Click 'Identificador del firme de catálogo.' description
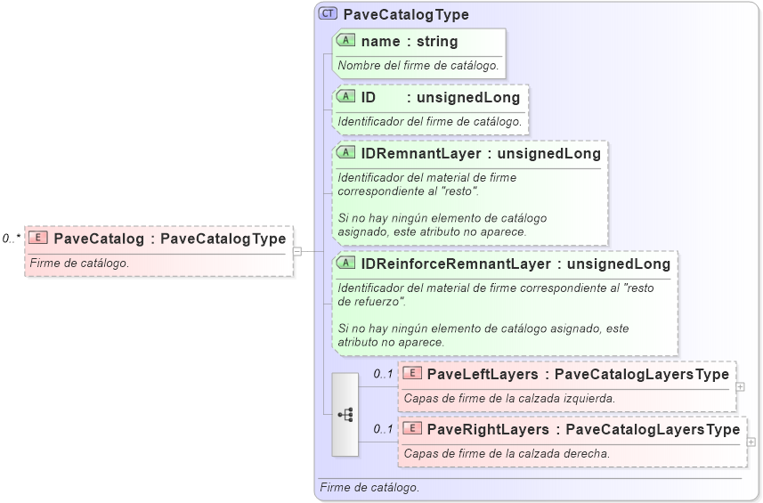 (x=430, y=121)
